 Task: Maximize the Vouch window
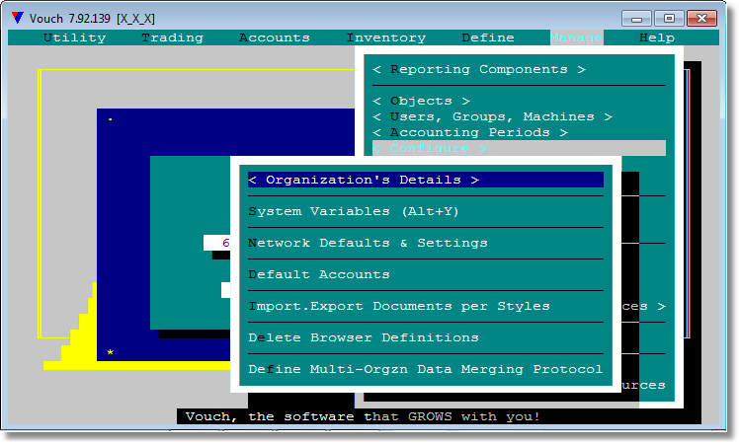point(669,19)
